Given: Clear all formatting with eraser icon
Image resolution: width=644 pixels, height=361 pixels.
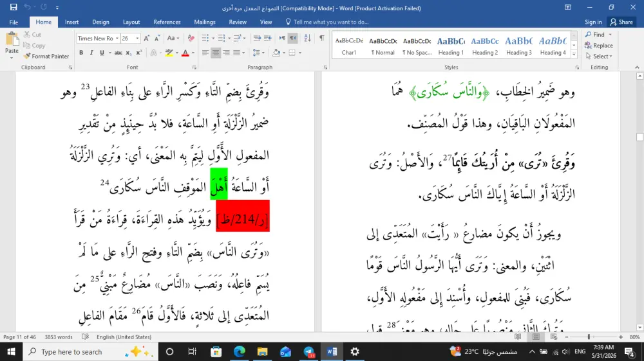Looking at the screenshot, I should point(191,38).
